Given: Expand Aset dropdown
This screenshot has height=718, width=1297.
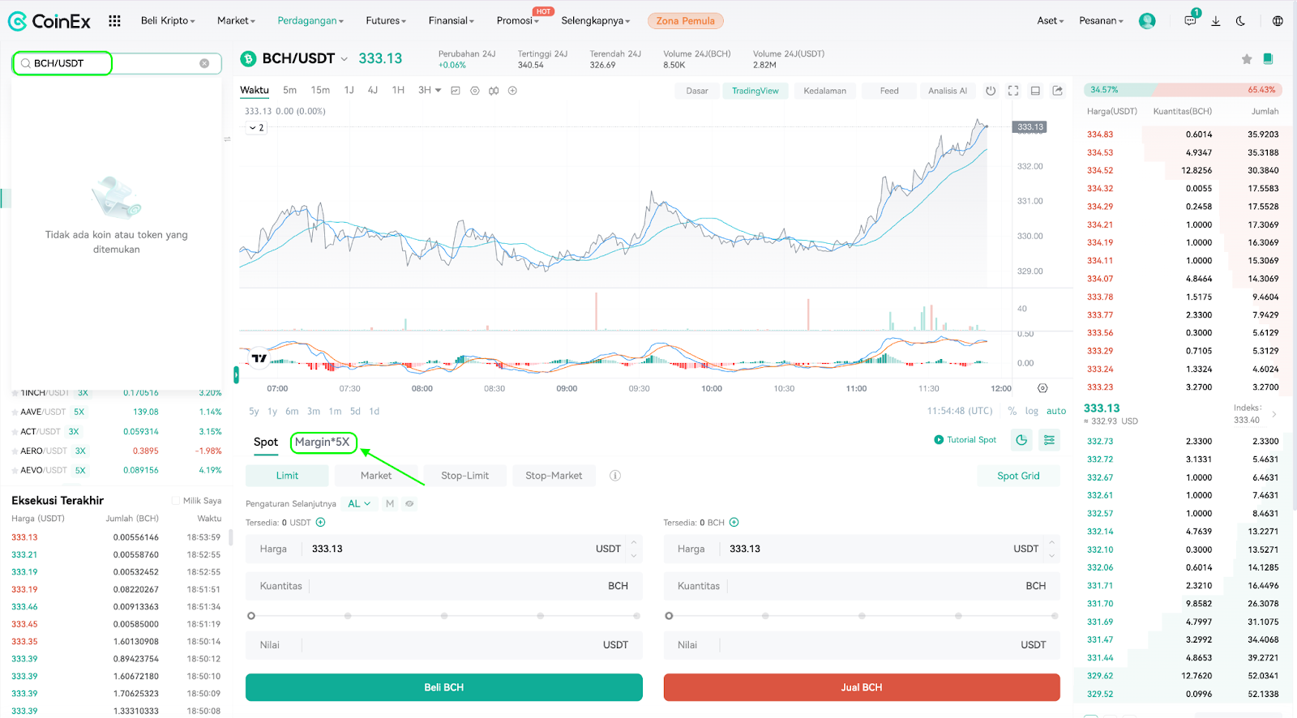Looking at the screenshot, I should [1051, 21].
